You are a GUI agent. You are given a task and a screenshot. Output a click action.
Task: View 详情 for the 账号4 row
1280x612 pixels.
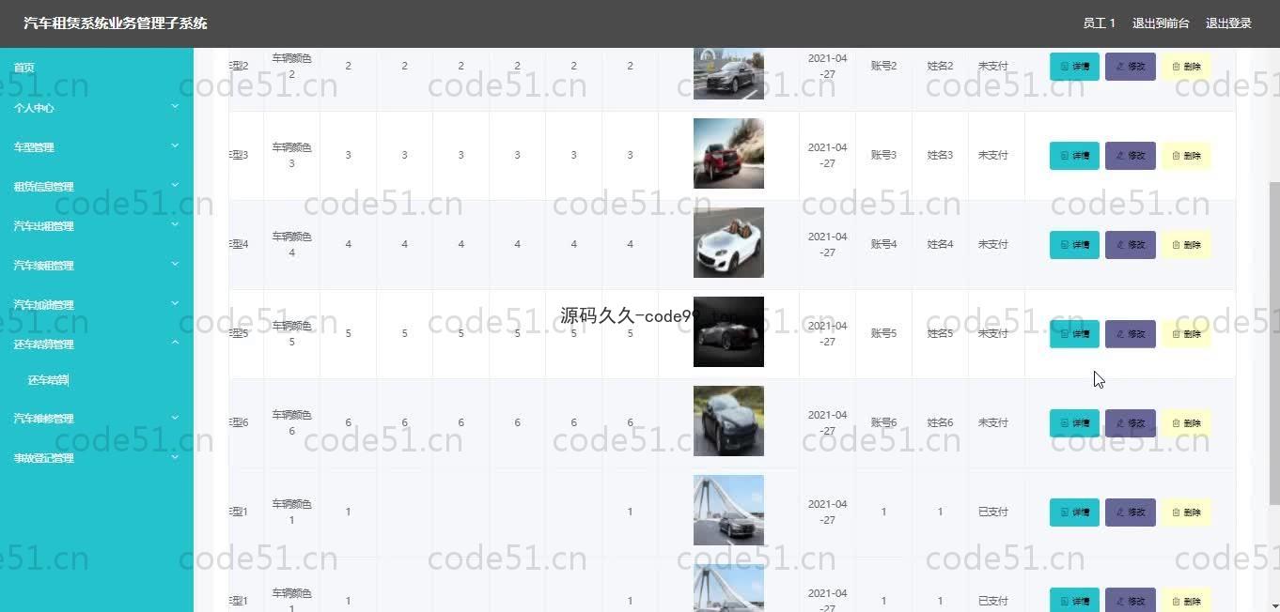point(1074,245)
